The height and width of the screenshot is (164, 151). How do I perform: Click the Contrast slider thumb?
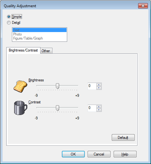(57, 108)
